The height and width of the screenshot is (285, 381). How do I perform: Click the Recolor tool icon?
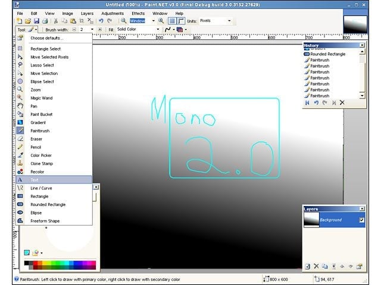click(x=20, y=172)
